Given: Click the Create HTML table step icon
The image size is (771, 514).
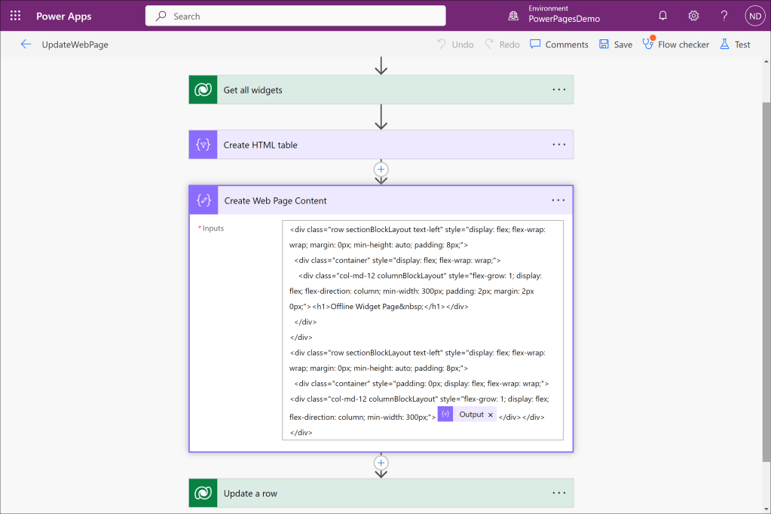Looking at the screenshot, I should coord(203,145).
